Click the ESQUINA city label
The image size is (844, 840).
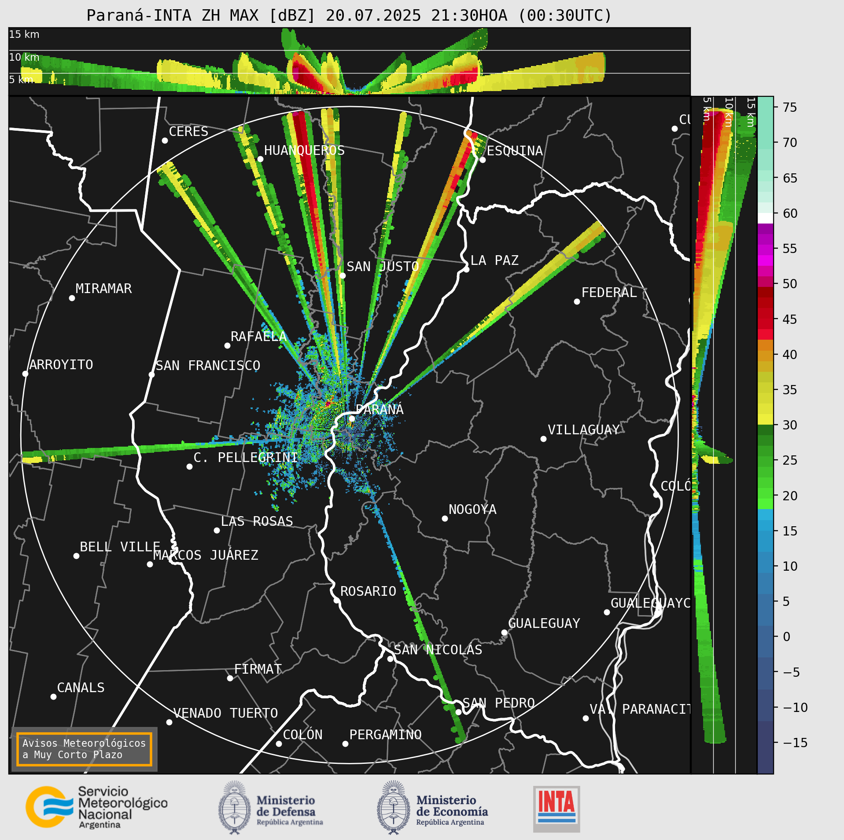click(515, 151)
